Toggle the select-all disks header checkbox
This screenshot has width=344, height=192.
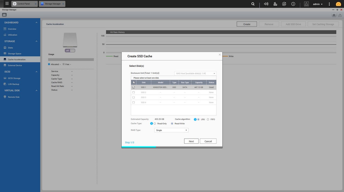(x=134, y=82)
